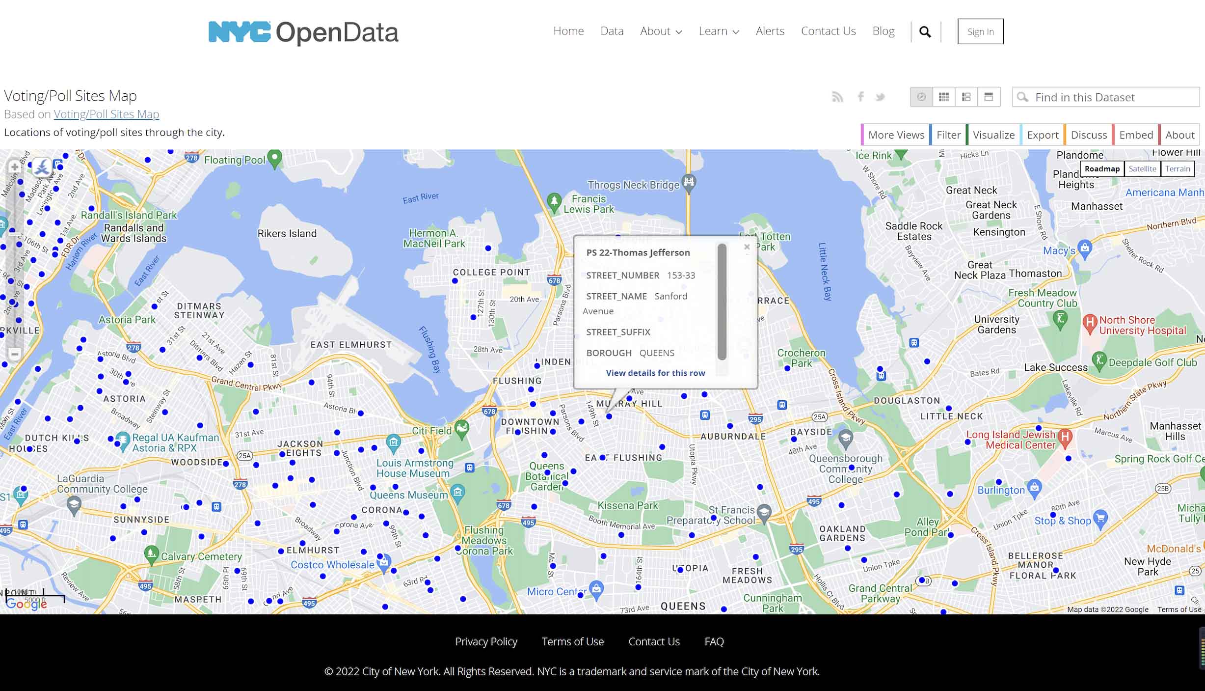Open the dataset About panel
The width and height of the screenshot is (1205, 691).
click(1179, 135)
